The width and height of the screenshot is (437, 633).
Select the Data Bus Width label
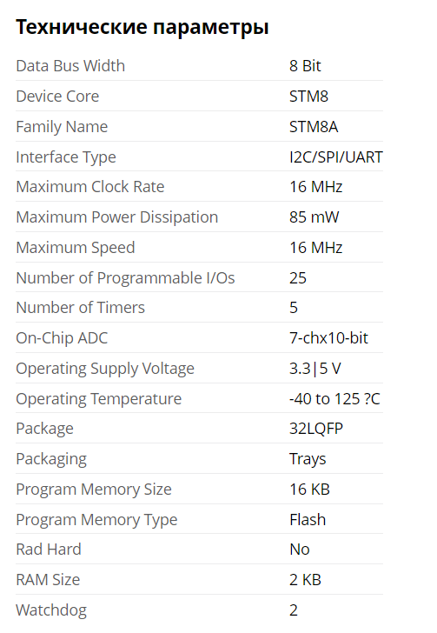[x=70, y=66]
